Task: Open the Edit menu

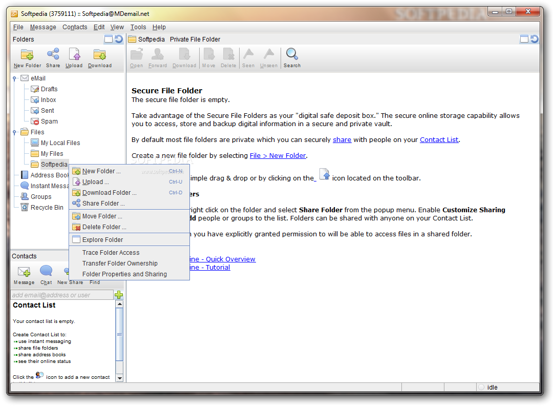Action: click(99, 27)
